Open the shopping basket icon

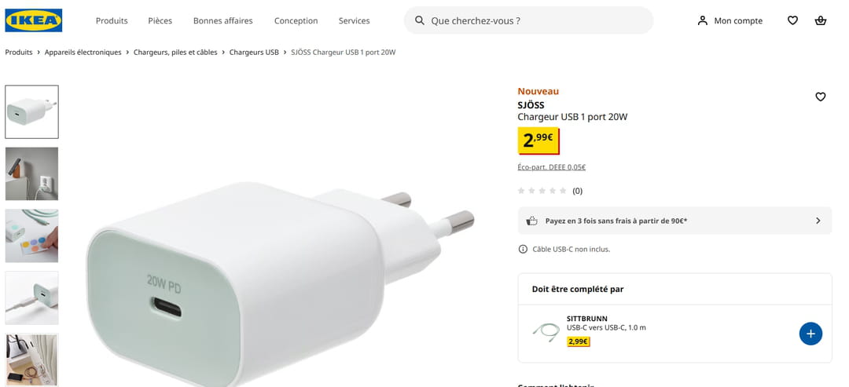821,20
